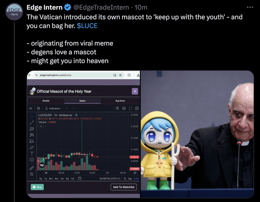
Task: Select the text annotation tool
Action: click(32, 153)
